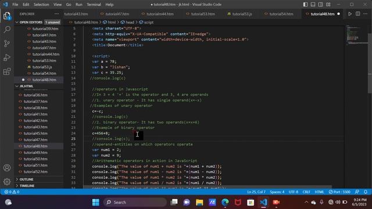Open the Manage gear icon
This screenshot has height=209, width=372.
coord(7,182)
